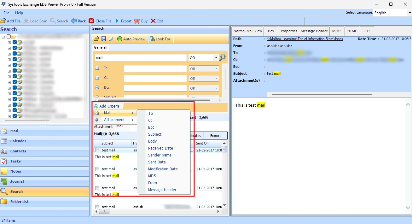Toggle the Auto Preview option
Screen dimensions: 412x224
pos(131,39)
